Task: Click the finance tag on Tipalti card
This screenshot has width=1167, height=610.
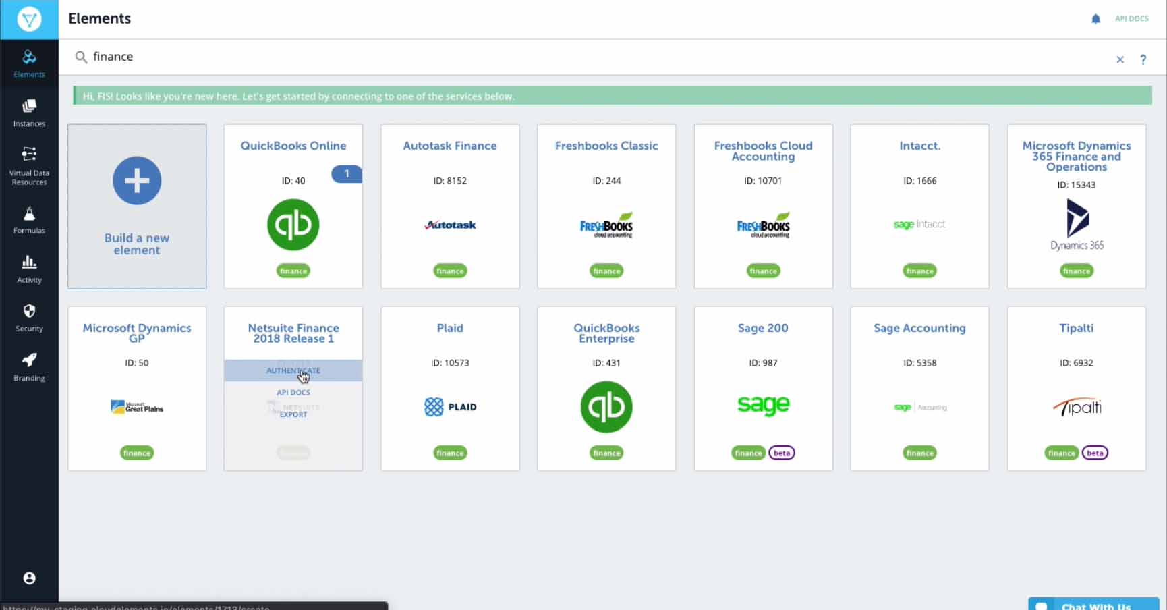Action: coord(1061,453)
